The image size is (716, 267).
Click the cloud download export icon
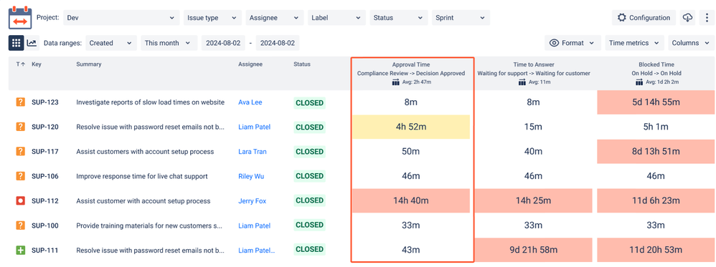pos(687,18)
